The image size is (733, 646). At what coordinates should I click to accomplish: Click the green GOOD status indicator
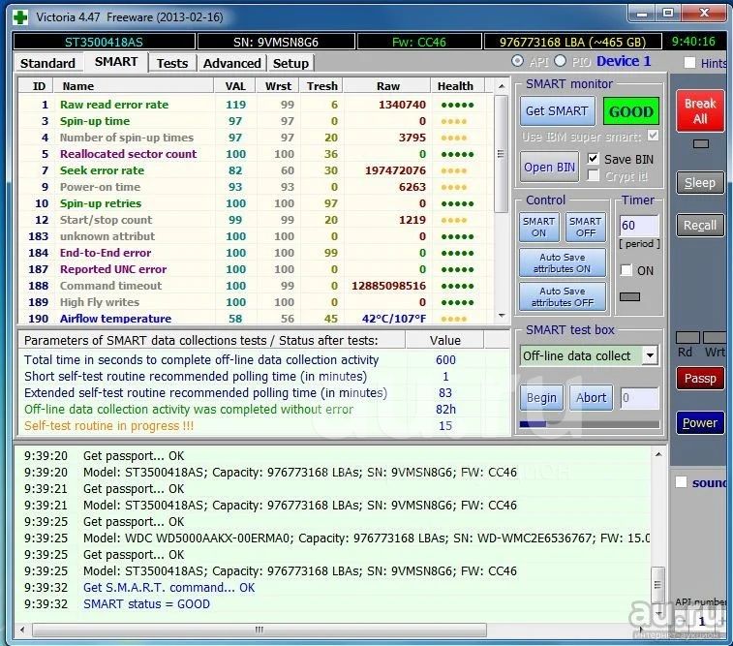point(631,111)
